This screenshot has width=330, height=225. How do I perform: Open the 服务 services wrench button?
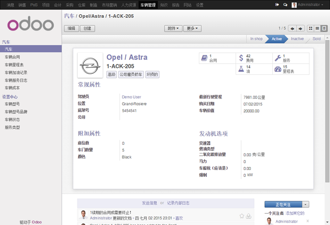[x=291, y=58]
